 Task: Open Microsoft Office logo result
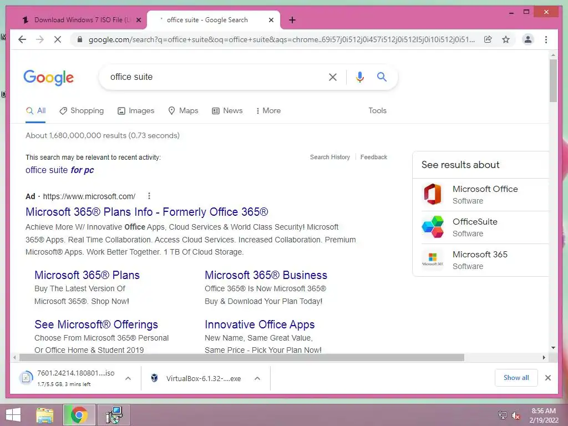point(433,194)
